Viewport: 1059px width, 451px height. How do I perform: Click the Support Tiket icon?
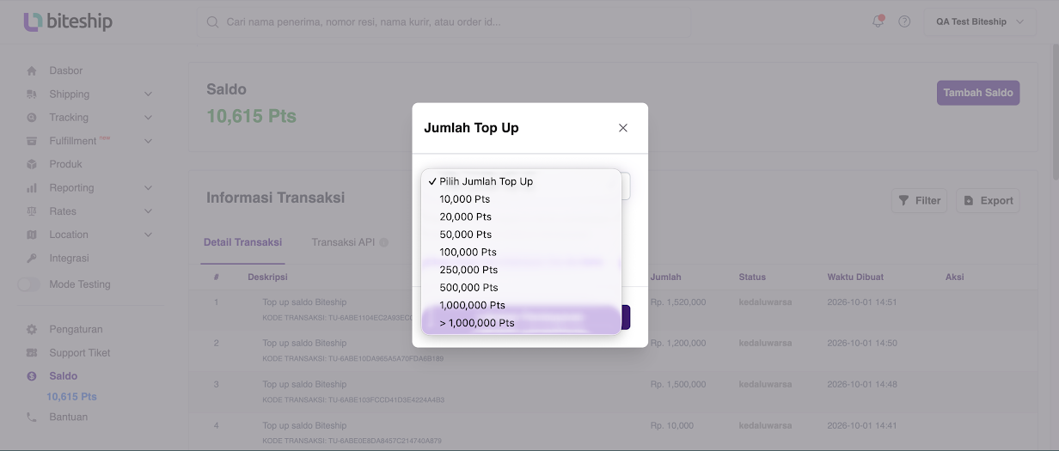click(x=32, y=352)
